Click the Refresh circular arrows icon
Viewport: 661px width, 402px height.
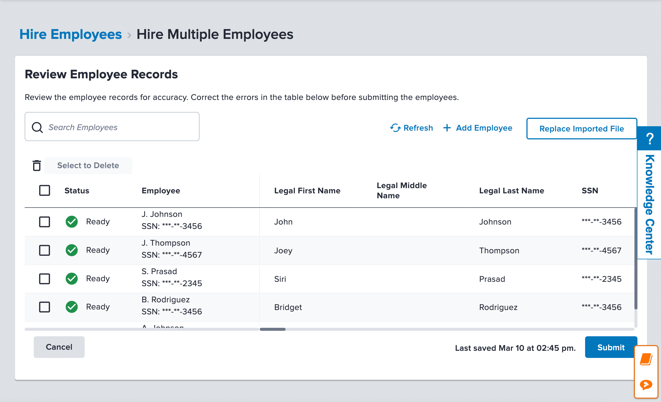[395, 128]
